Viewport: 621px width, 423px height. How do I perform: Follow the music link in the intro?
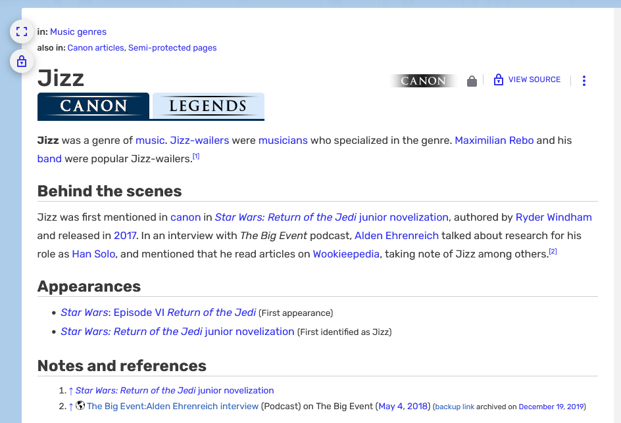(150, 141)
